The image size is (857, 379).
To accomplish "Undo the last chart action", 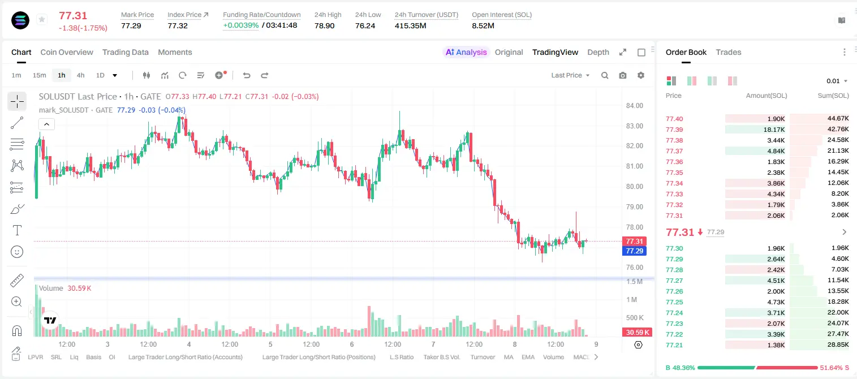I will pos(246,75).
